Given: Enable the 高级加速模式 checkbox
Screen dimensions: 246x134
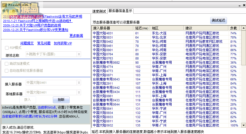Looking at the screenshot, I should pos(7,64).
